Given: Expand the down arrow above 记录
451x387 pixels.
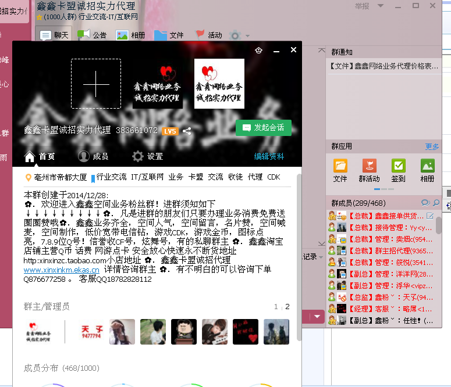Looking at the screenshot, I should coord(322,243).
